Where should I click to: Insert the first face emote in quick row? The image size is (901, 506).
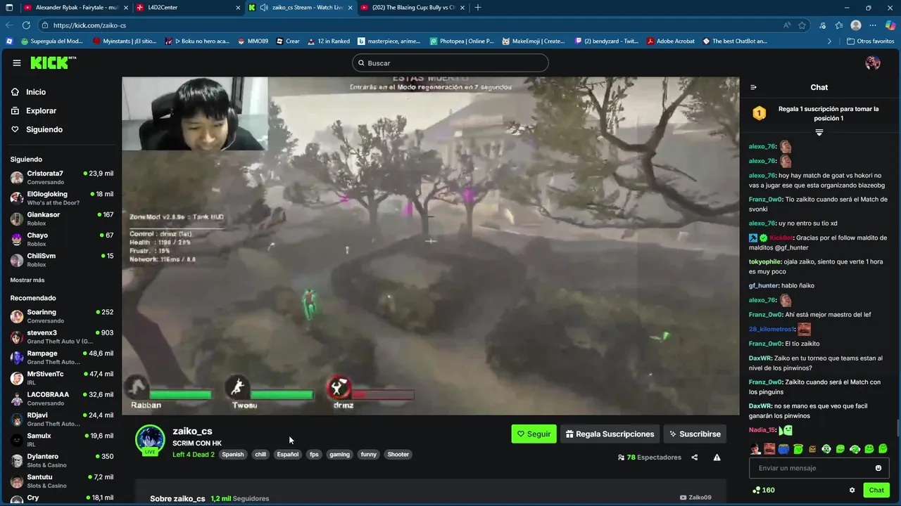coord(755,448)
